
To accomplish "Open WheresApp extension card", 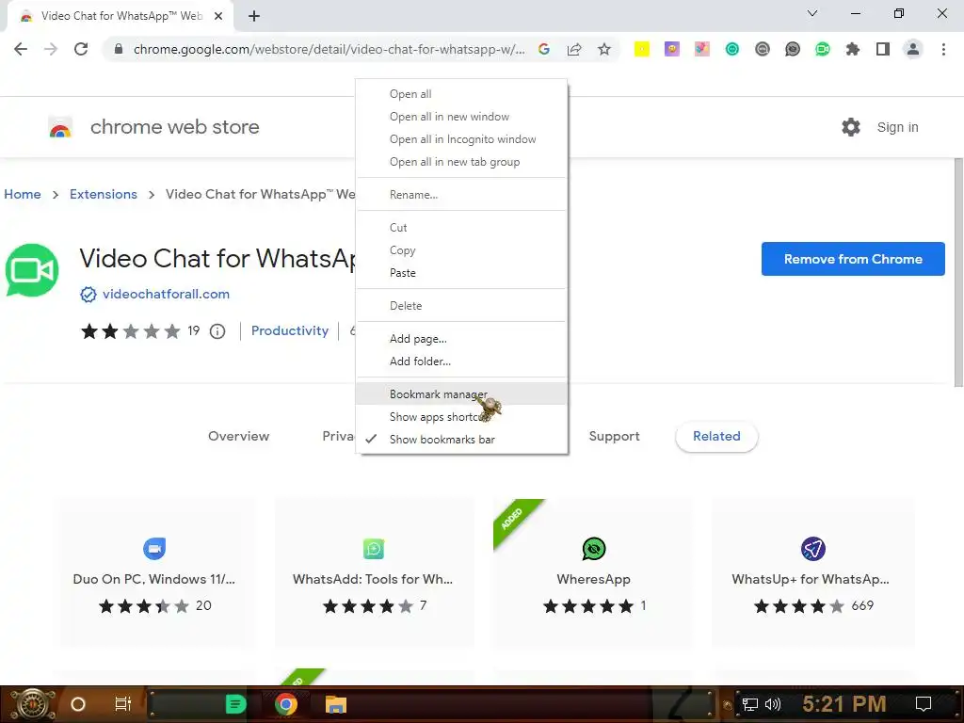I will [x=593, y=573].
